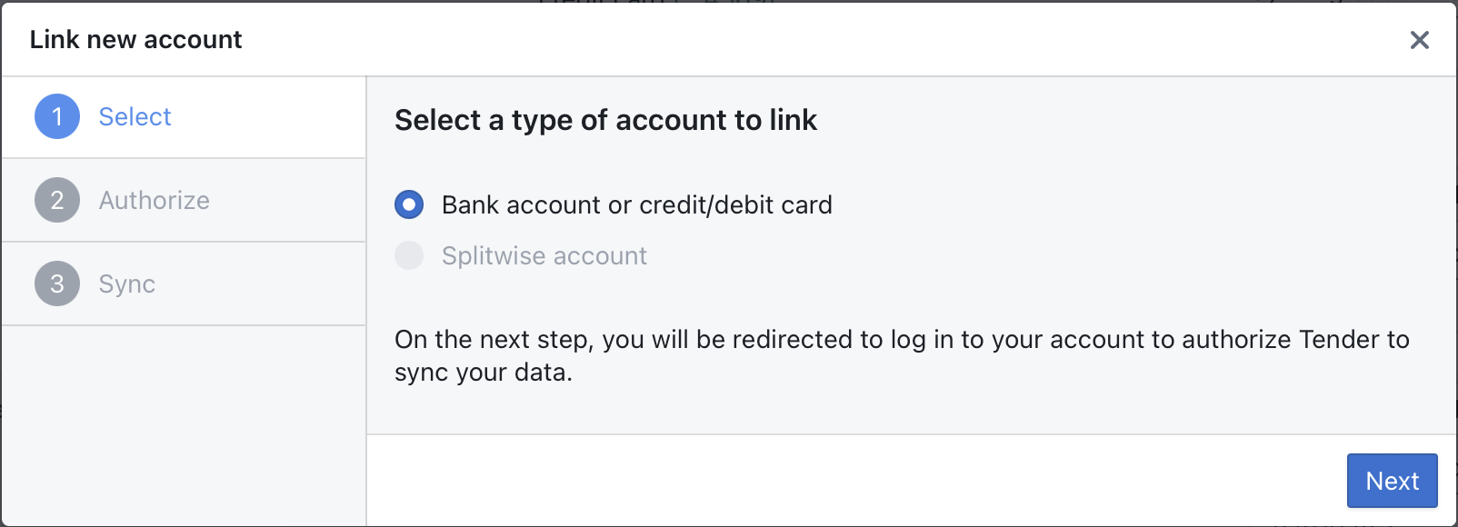Click the step 3 circle icon

[x=56, y=283]
